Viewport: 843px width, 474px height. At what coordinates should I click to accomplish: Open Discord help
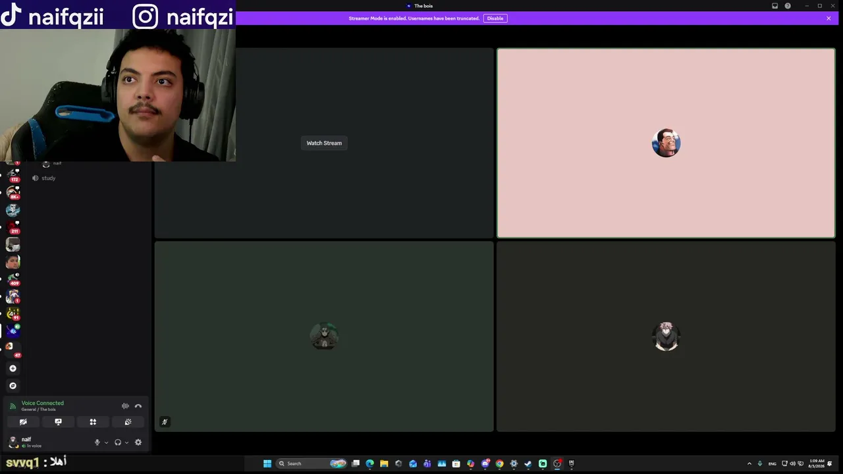(788, 6)
